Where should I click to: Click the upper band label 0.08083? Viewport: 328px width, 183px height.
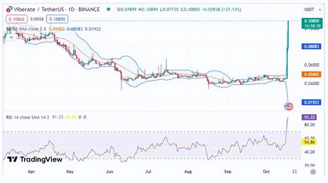(311, 46)
